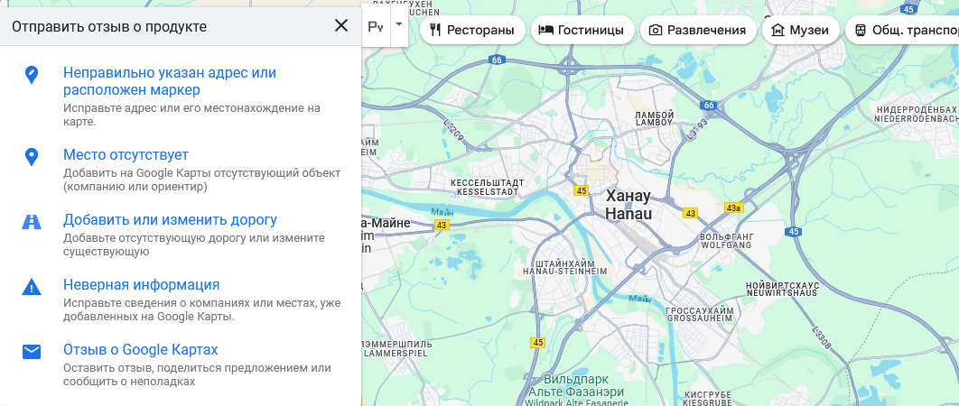
Task: Select 'Отзыв о Google Картах'
Action: pyautogui.click(x=141, y=350)
